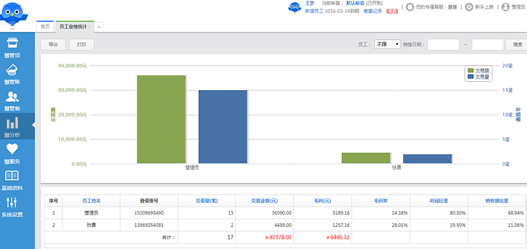Viewport: 527px width, 249px height.
Task: Open the 缴费记录 link
Action: (373, 11)
